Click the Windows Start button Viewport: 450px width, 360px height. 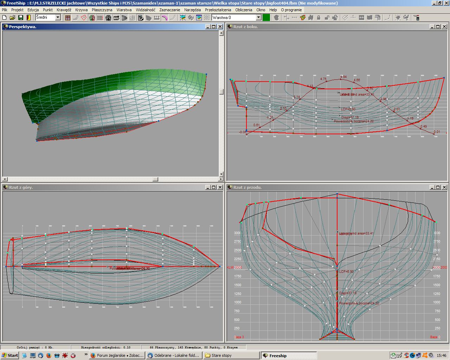tap(10, 355)
